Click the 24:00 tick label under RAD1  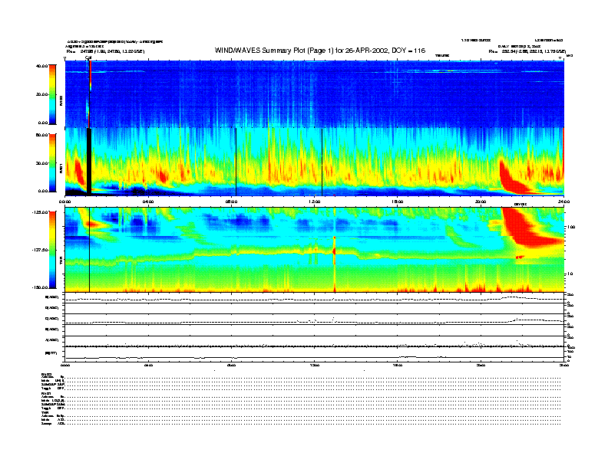[x=563, y=202]
